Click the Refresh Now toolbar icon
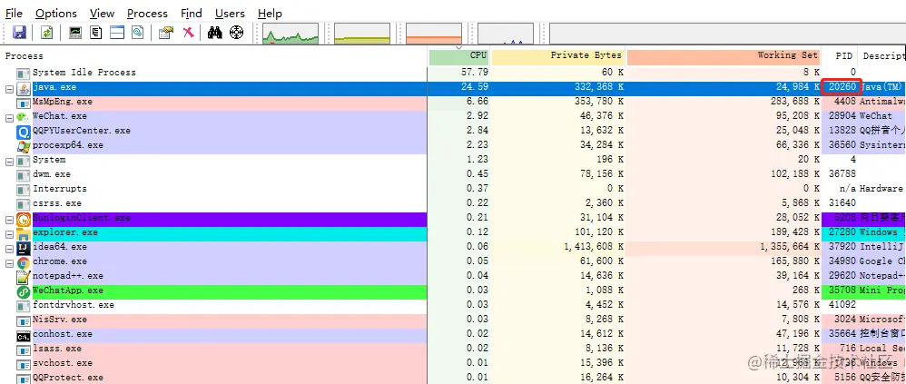This screenshot has height=384, width=906. coord(47,33)
